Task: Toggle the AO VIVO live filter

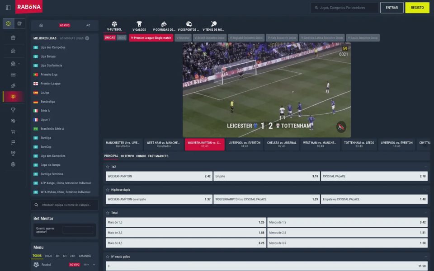Action: 65,25
